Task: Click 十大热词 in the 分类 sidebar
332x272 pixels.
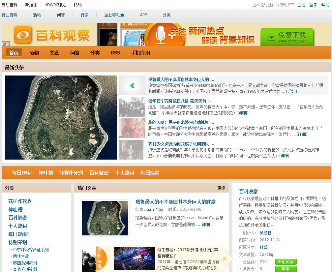Action: pyautogui.click(x=17, y=226)
